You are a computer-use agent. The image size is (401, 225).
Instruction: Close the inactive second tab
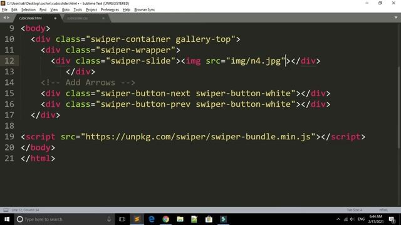tap(103, 18)
